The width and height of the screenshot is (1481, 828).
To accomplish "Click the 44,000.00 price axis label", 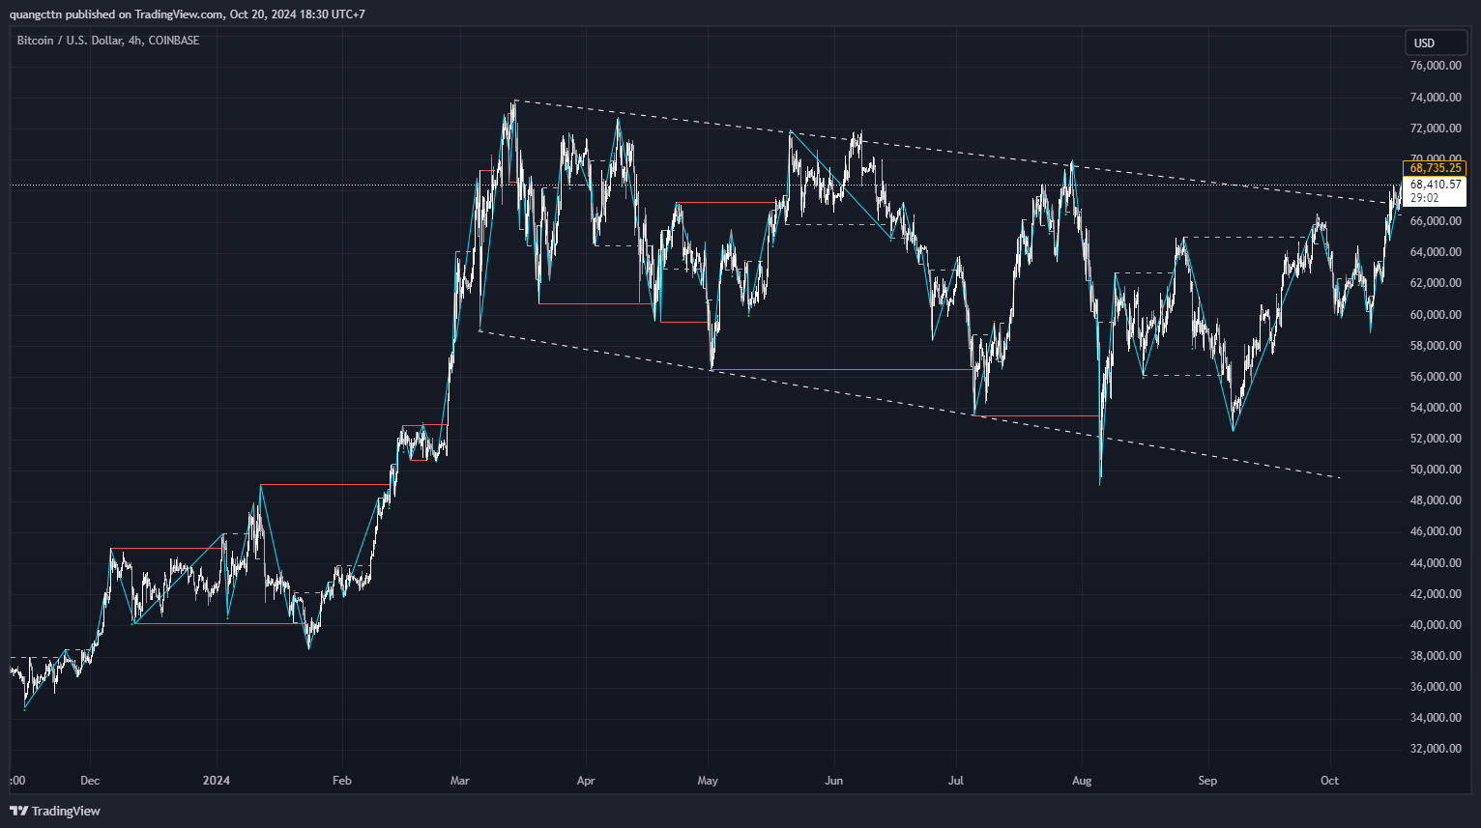I will pos(1436,563).
